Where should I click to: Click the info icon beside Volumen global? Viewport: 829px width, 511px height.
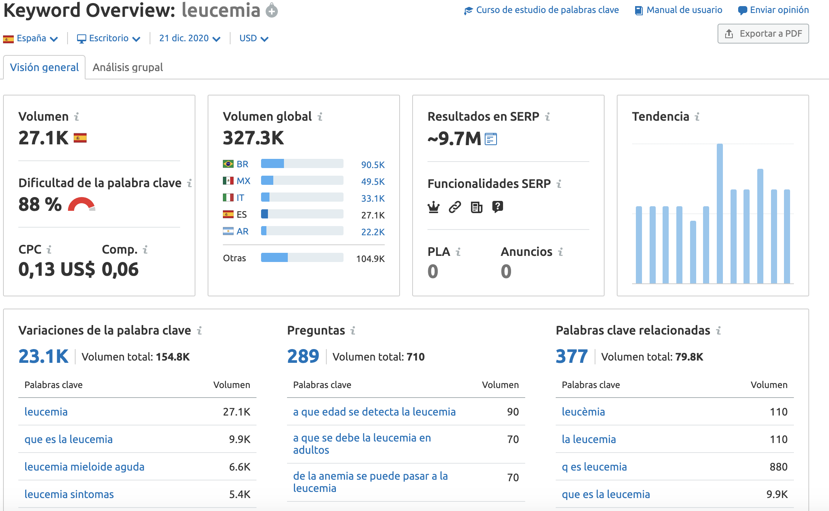click(x=320, y=116)
